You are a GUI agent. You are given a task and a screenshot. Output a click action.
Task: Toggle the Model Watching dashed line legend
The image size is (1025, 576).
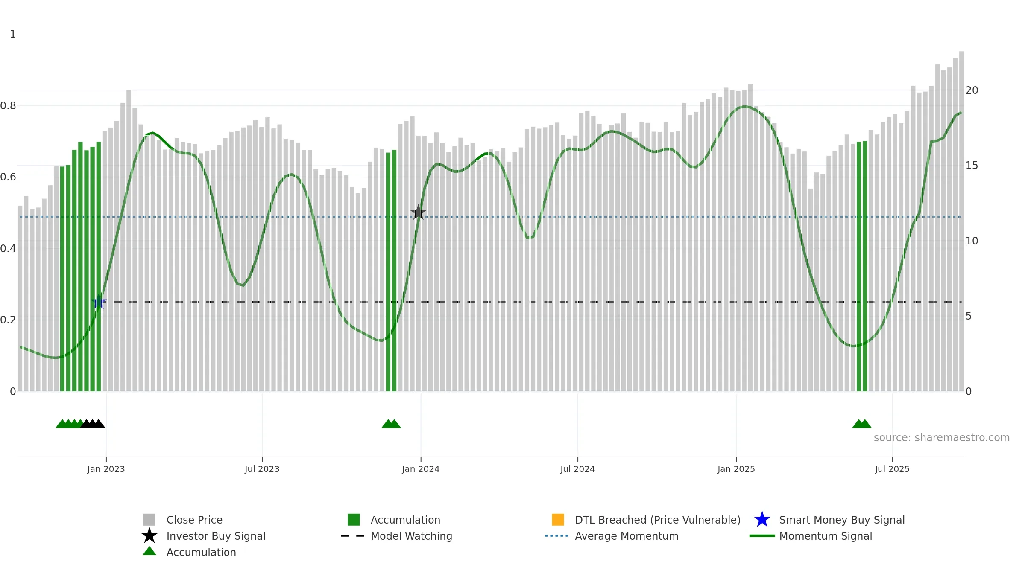tap(396, 536)
